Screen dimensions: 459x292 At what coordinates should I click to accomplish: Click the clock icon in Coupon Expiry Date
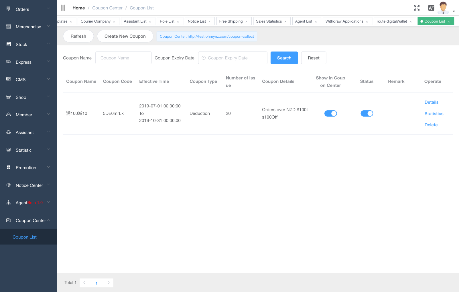pyautogui.click(x=204, y=58)
